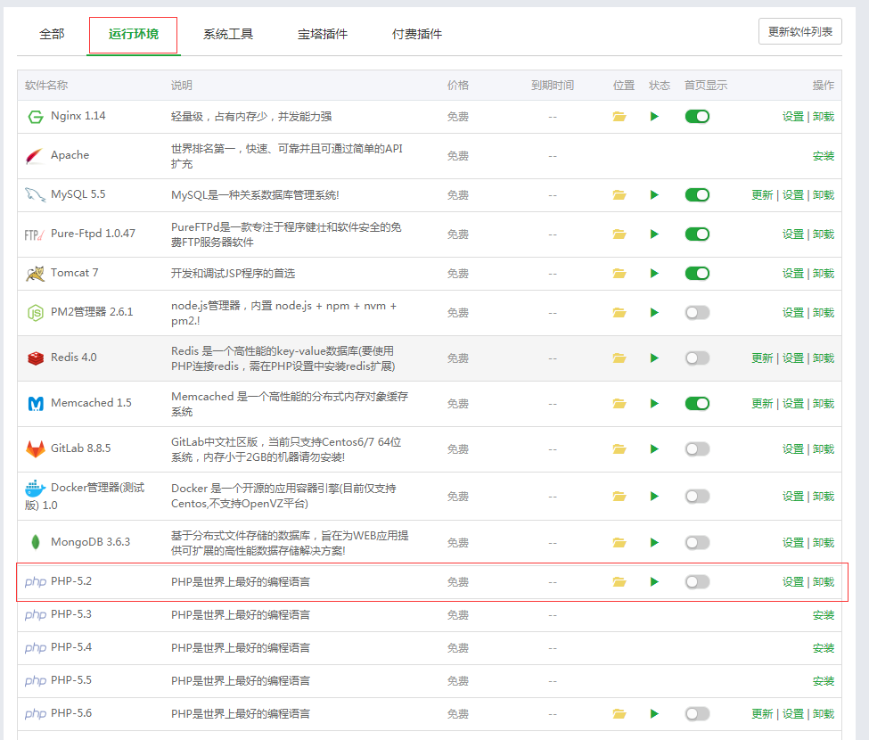This screenshot has height=740, width=869.
Task: Click the 软件名称 column header
Action: click(x=46, y=86)
